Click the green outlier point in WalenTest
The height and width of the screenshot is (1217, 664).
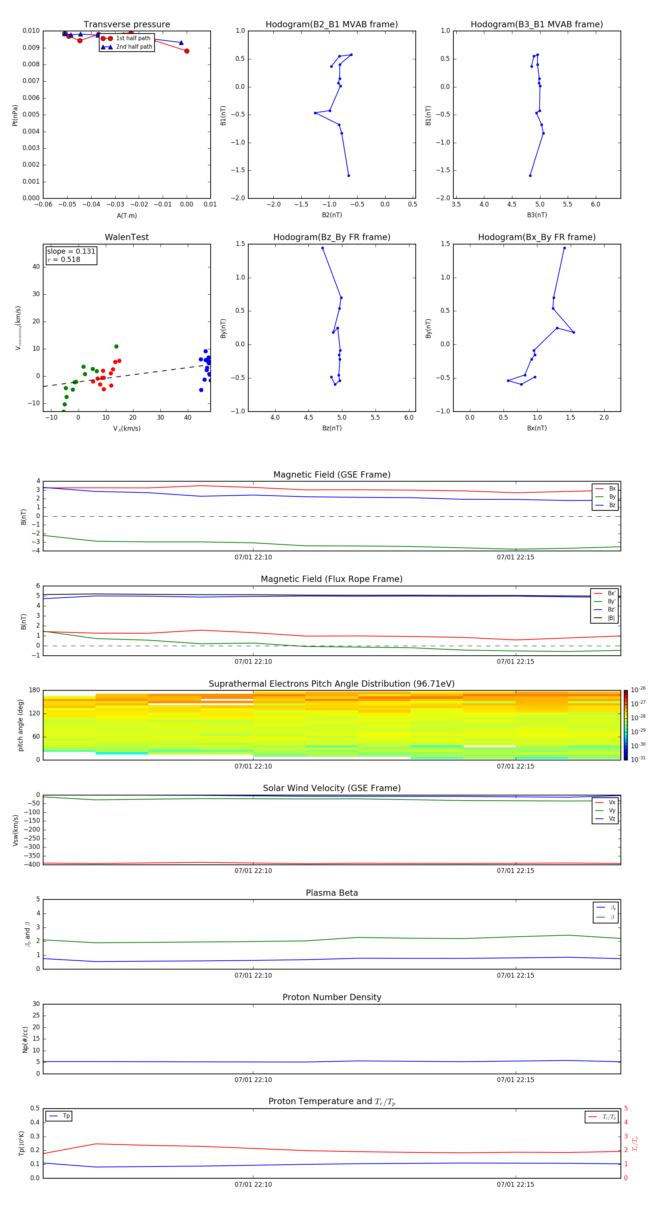[x=116, y=347]
